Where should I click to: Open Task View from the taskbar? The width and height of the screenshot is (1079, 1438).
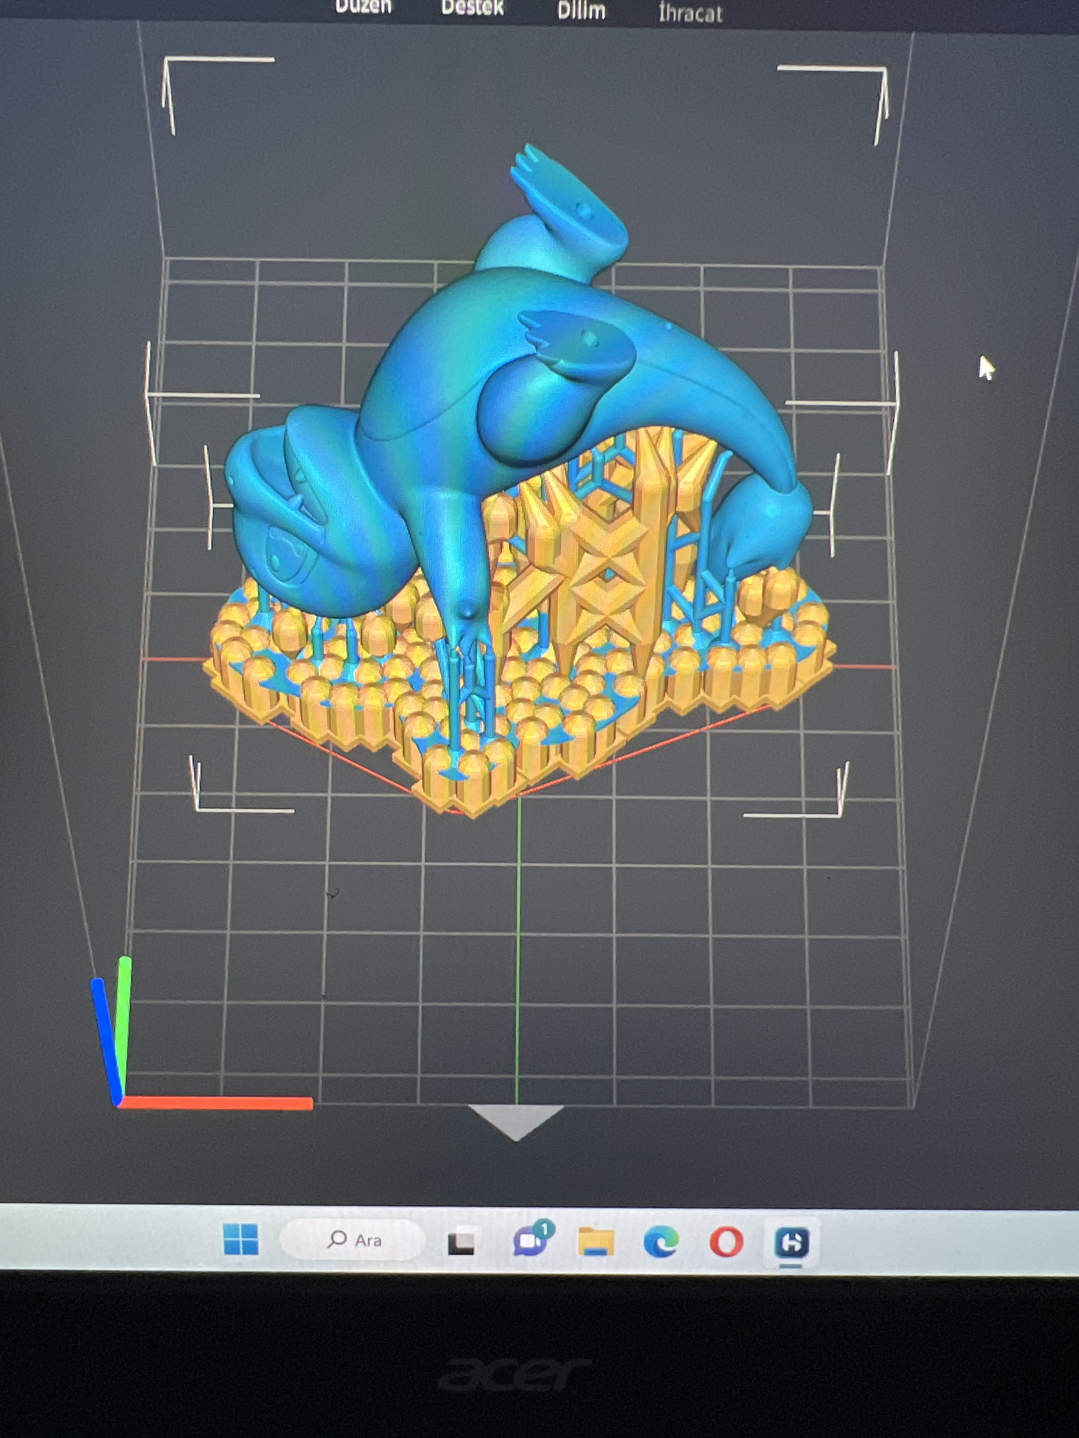[462, 1242]
